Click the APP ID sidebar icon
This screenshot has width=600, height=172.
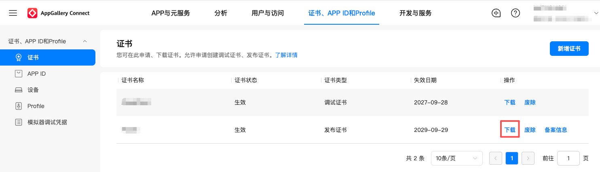tap(18, 74)
